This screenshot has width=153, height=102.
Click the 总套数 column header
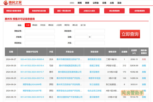124,52
